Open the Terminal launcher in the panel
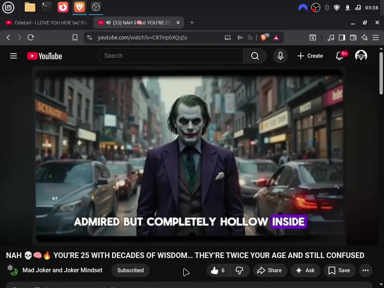This screenshot has height=288, width=384. [x=46, y=7]
